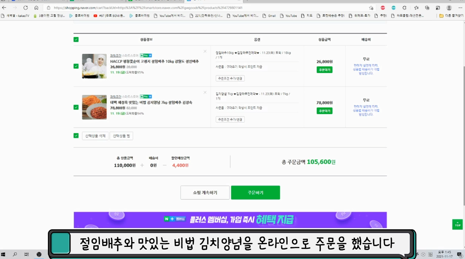
Task: Open the browser favorites list
Action: [x=416, y=8]
